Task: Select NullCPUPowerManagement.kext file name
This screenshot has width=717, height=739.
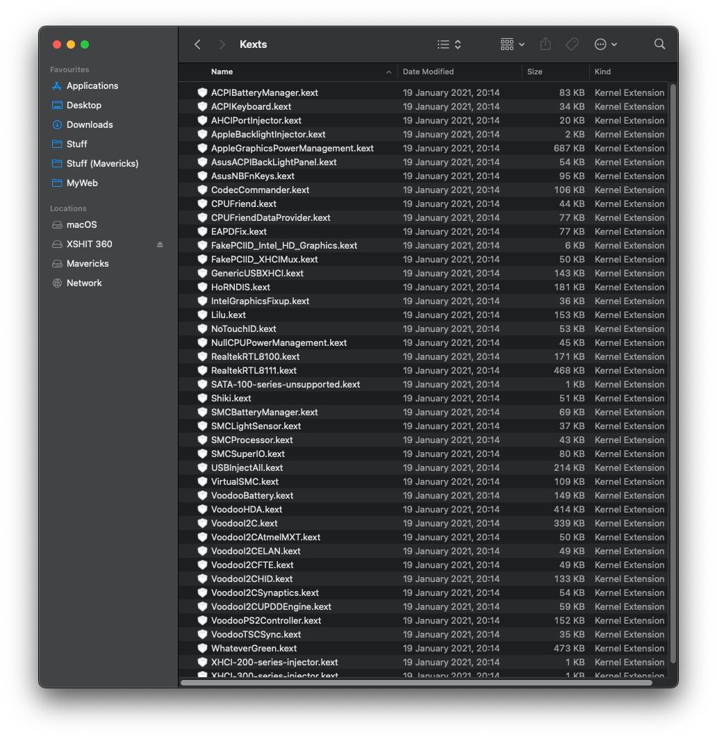Action: pos(279,342)
